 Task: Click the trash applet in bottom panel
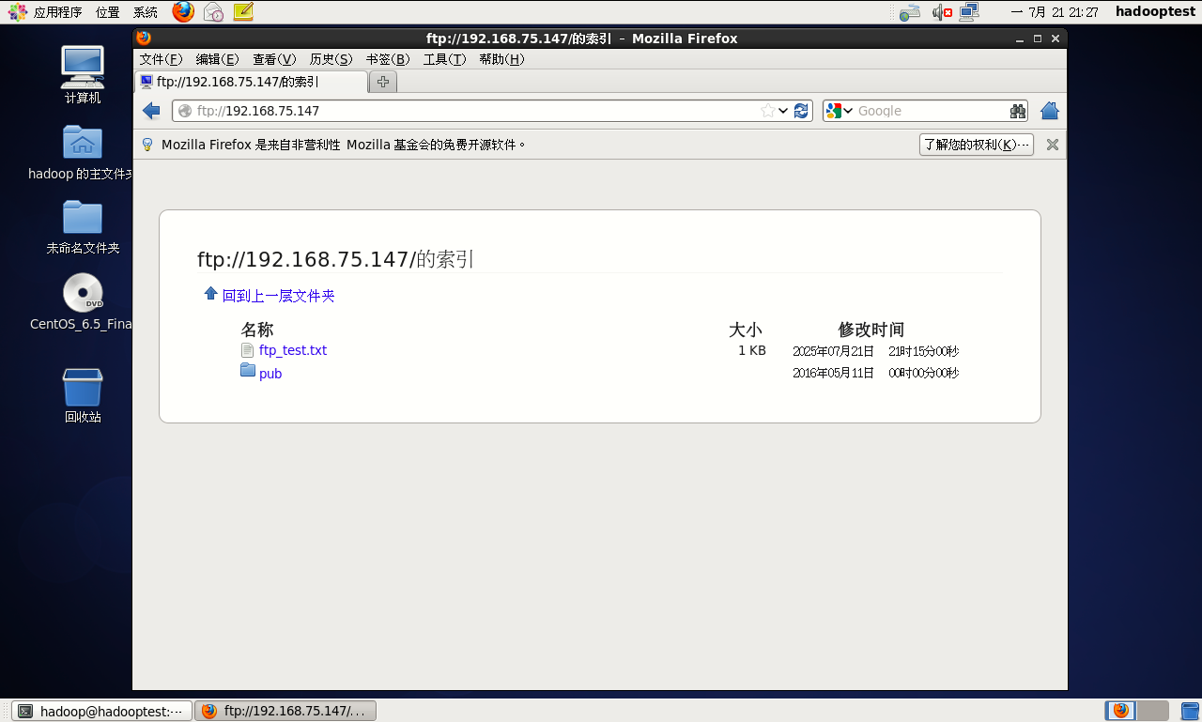point(1190,711)
